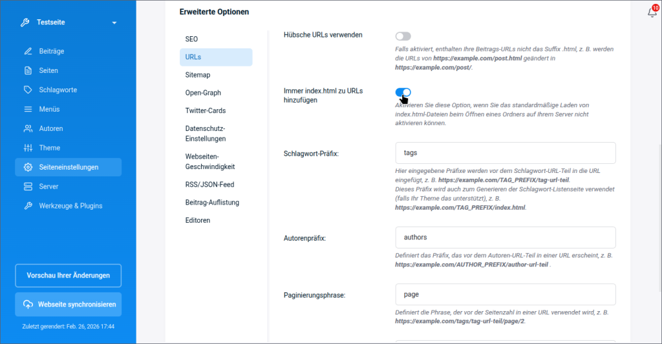Click the wrench icon for Werkzeuge & Plugins
Screen dimensions: 662x344
[x=28, y=206]
